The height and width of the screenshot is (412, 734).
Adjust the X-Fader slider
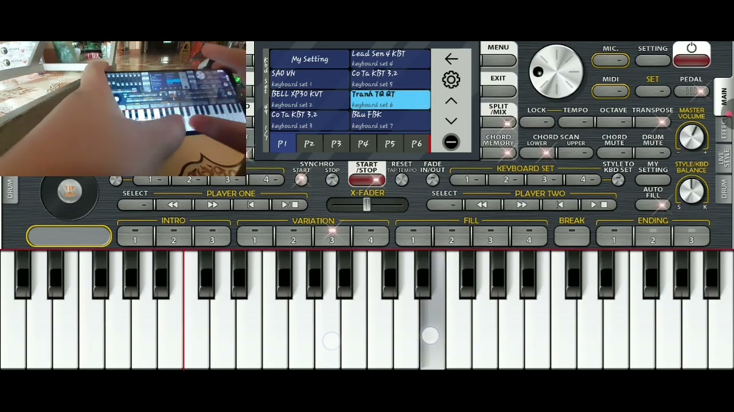coord(367,204)
